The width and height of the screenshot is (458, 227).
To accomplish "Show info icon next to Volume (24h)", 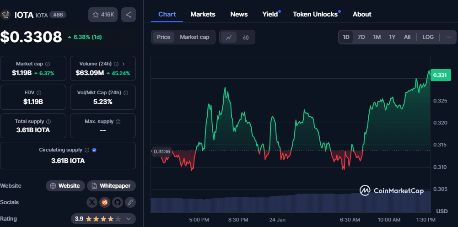I will click(116, 64).
